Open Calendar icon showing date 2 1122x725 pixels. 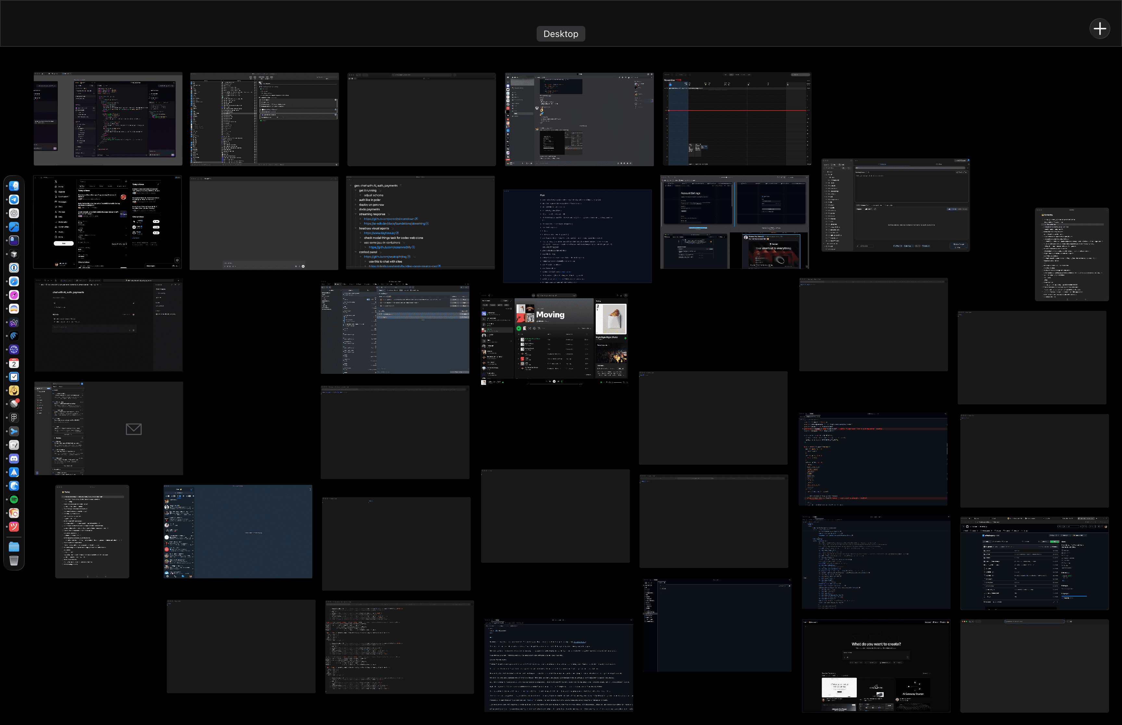coord(14,363)
